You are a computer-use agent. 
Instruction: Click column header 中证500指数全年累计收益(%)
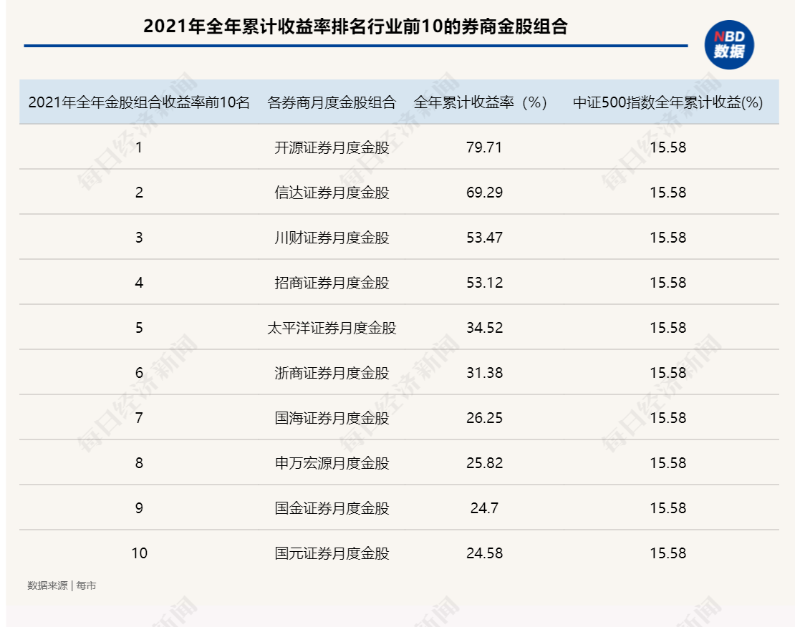pyautogui.click(x=668, y=102)
